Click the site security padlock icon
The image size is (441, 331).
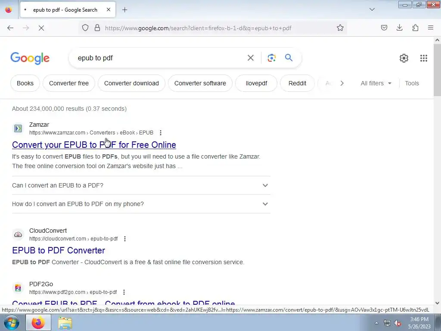click(x=97, y=28)
